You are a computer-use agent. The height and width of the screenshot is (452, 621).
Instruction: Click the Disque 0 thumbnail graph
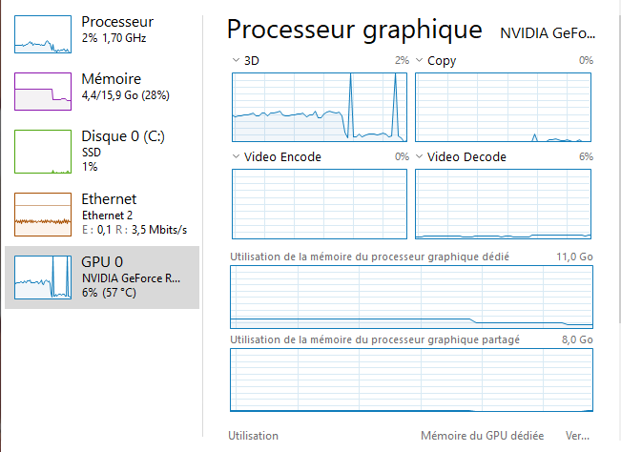[x=43, y=152]
